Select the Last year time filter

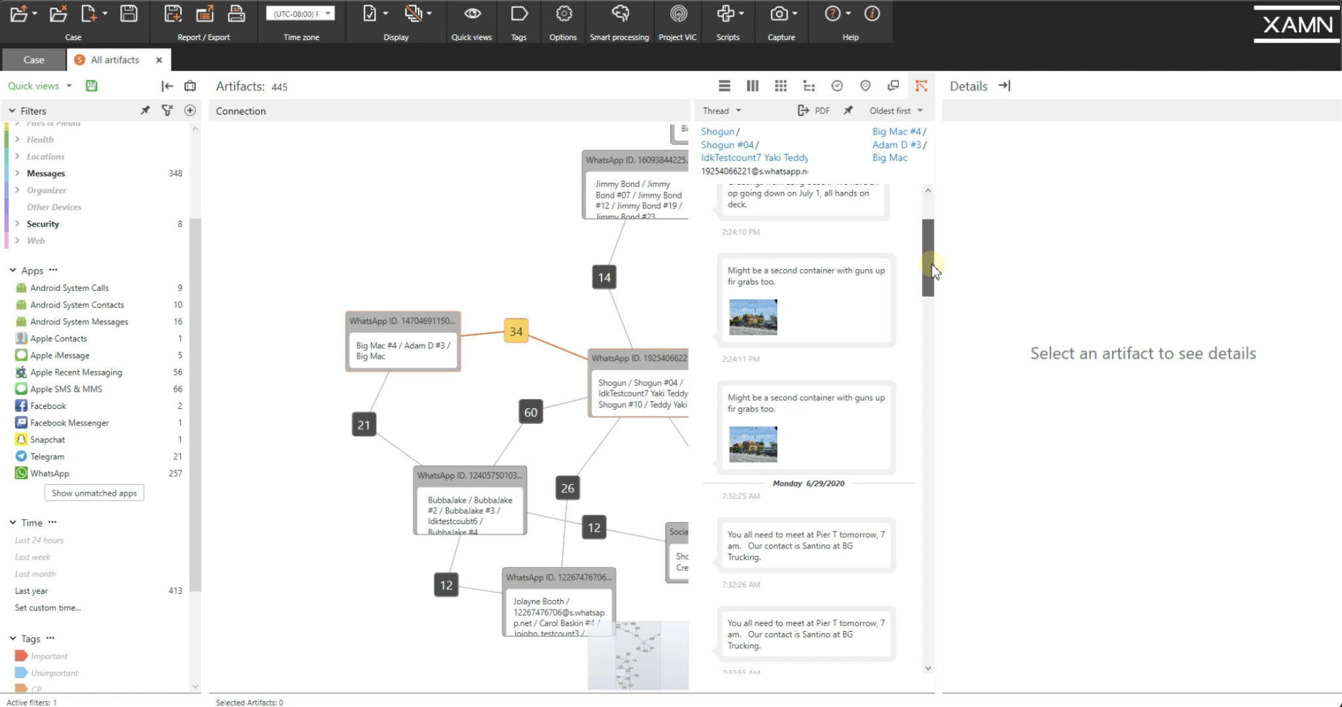[31, 590]
